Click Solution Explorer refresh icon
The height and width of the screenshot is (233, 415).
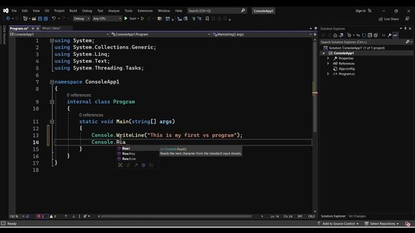pos(364,35)
